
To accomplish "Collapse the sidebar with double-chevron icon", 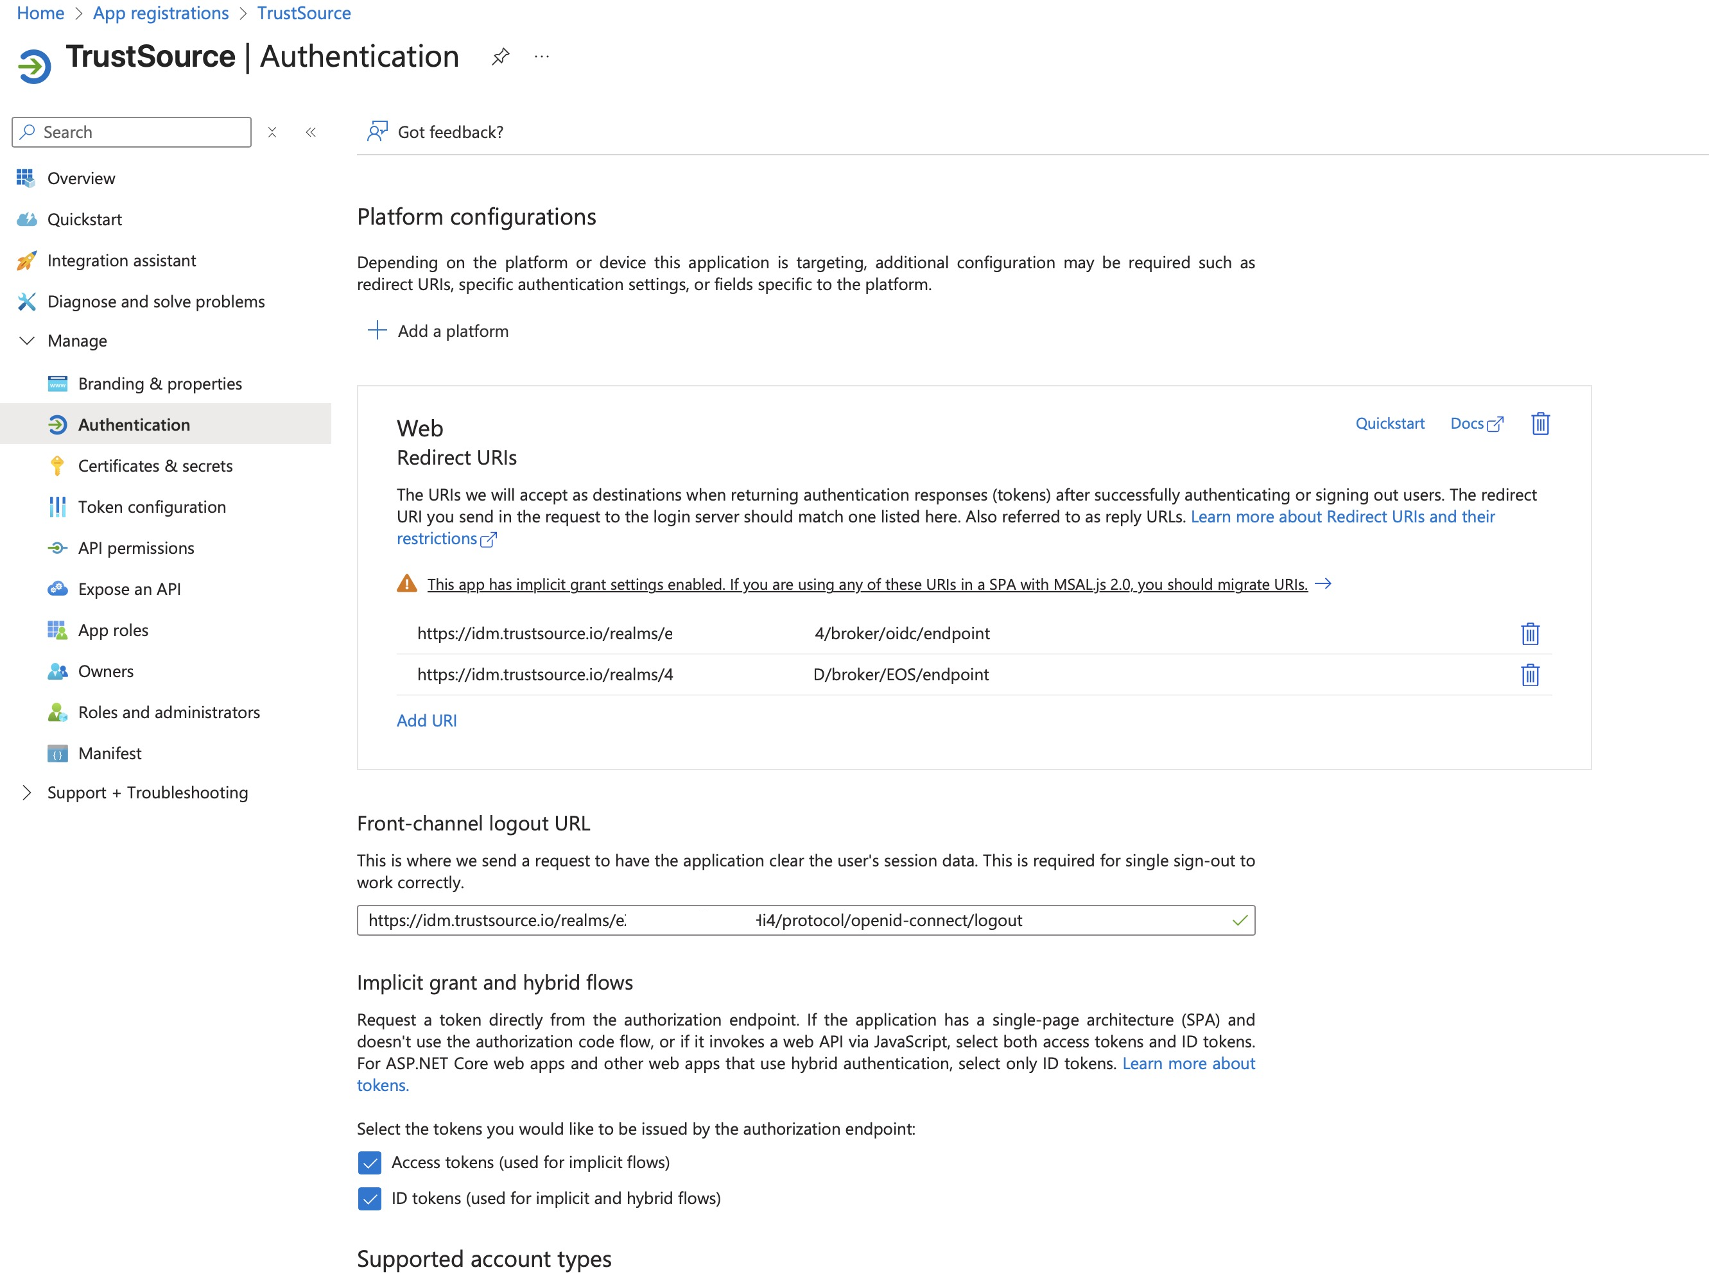I will coord(311,132).
